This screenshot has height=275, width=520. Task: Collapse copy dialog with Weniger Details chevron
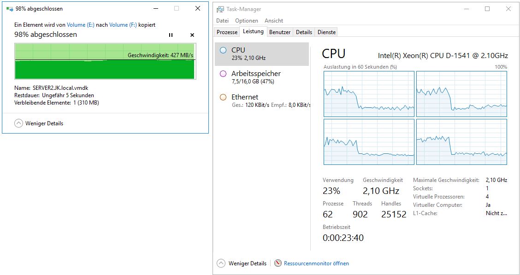point(18,123)
